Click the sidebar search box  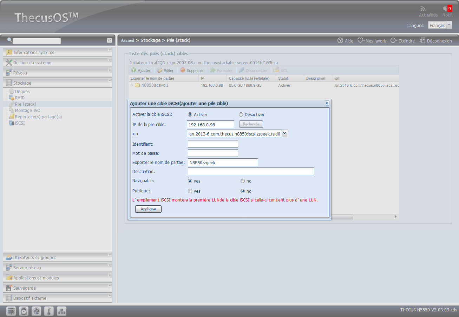click(x=37, y=41)
